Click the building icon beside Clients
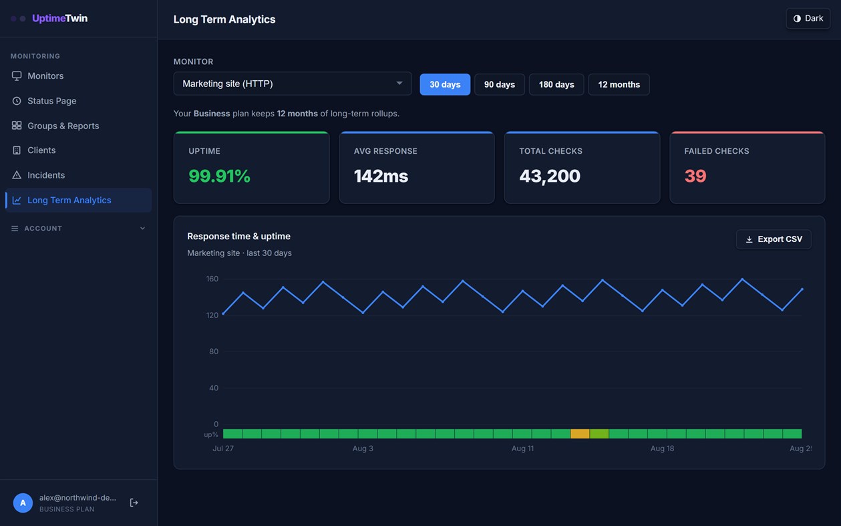The image size is (841, 526). point(17,150)
